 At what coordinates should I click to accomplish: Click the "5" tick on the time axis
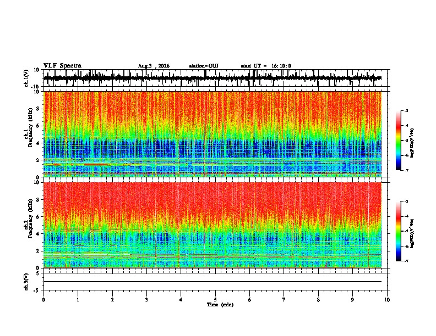(215, 300)
